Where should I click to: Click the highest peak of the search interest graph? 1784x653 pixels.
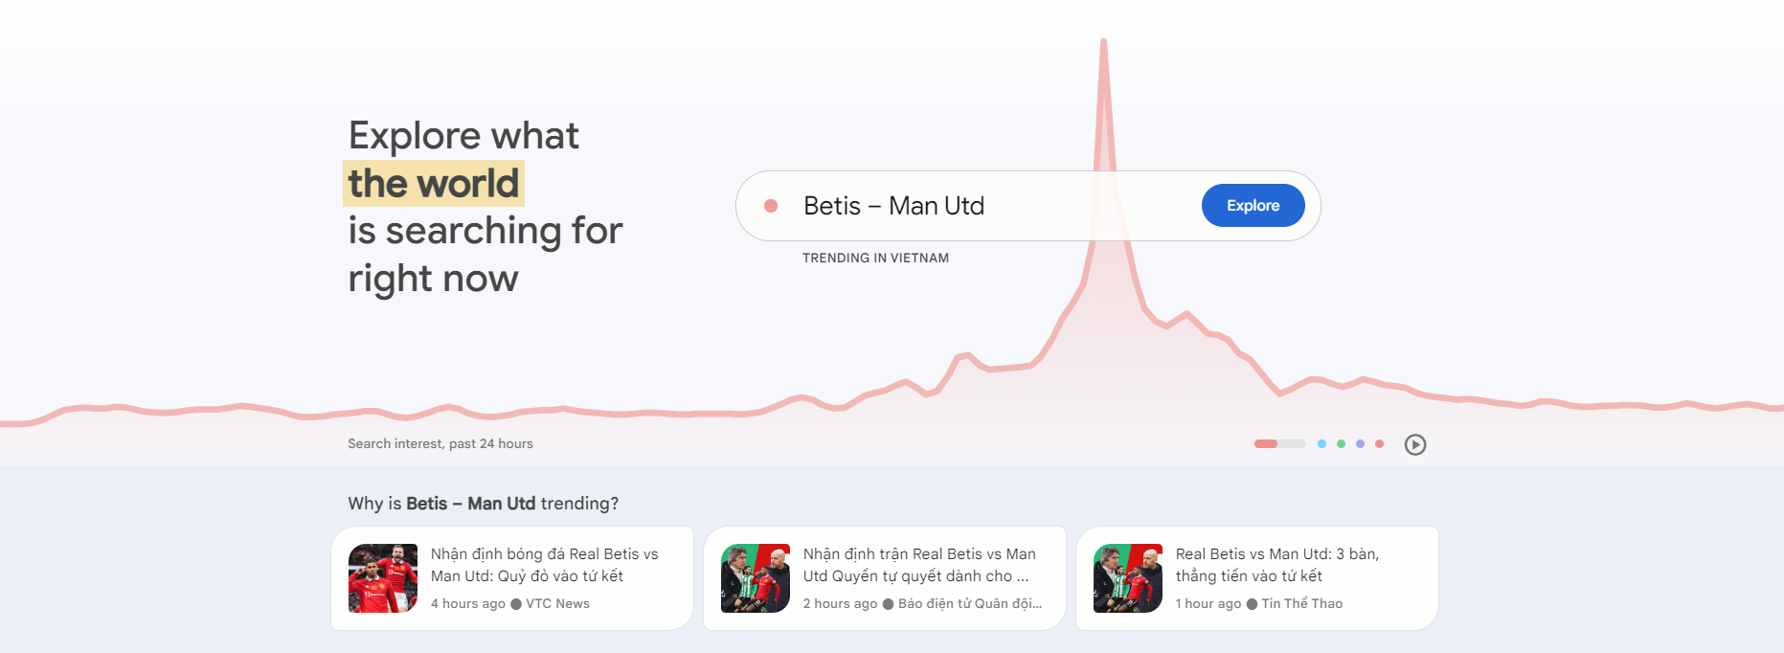(x=1103, y=42)
